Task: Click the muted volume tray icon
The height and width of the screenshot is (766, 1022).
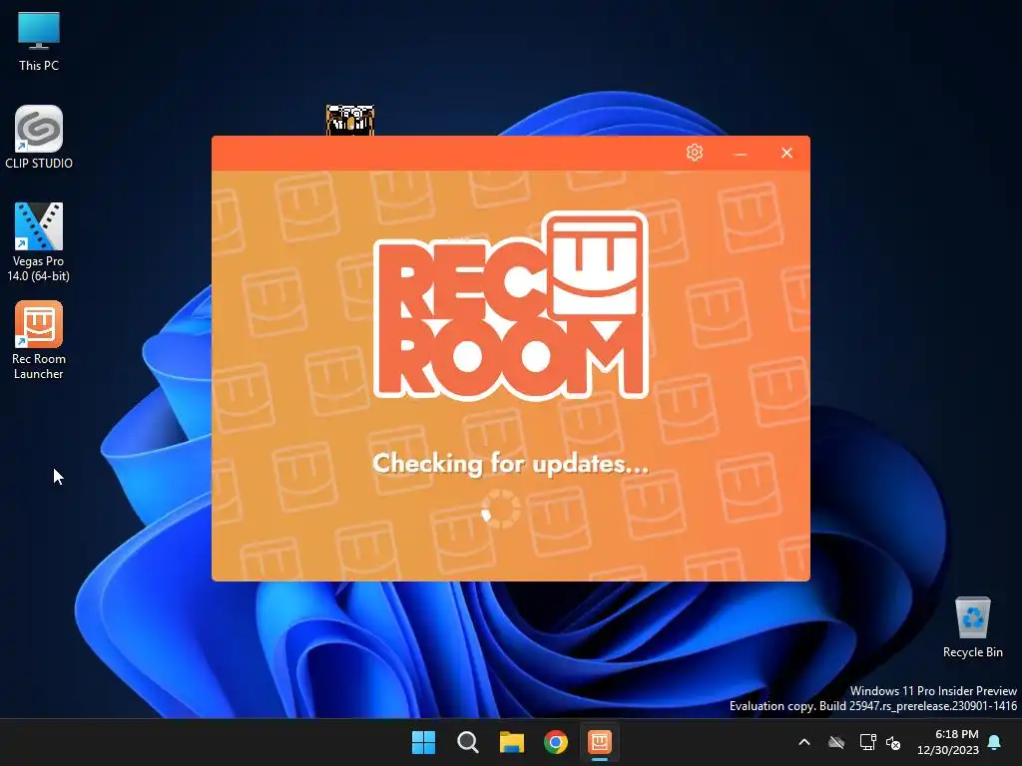Action: pos(893,742)
